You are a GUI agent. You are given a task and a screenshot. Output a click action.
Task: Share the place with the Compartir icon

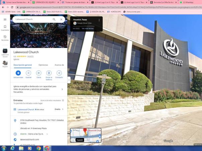pyautogui.click(x=59, y=73)
